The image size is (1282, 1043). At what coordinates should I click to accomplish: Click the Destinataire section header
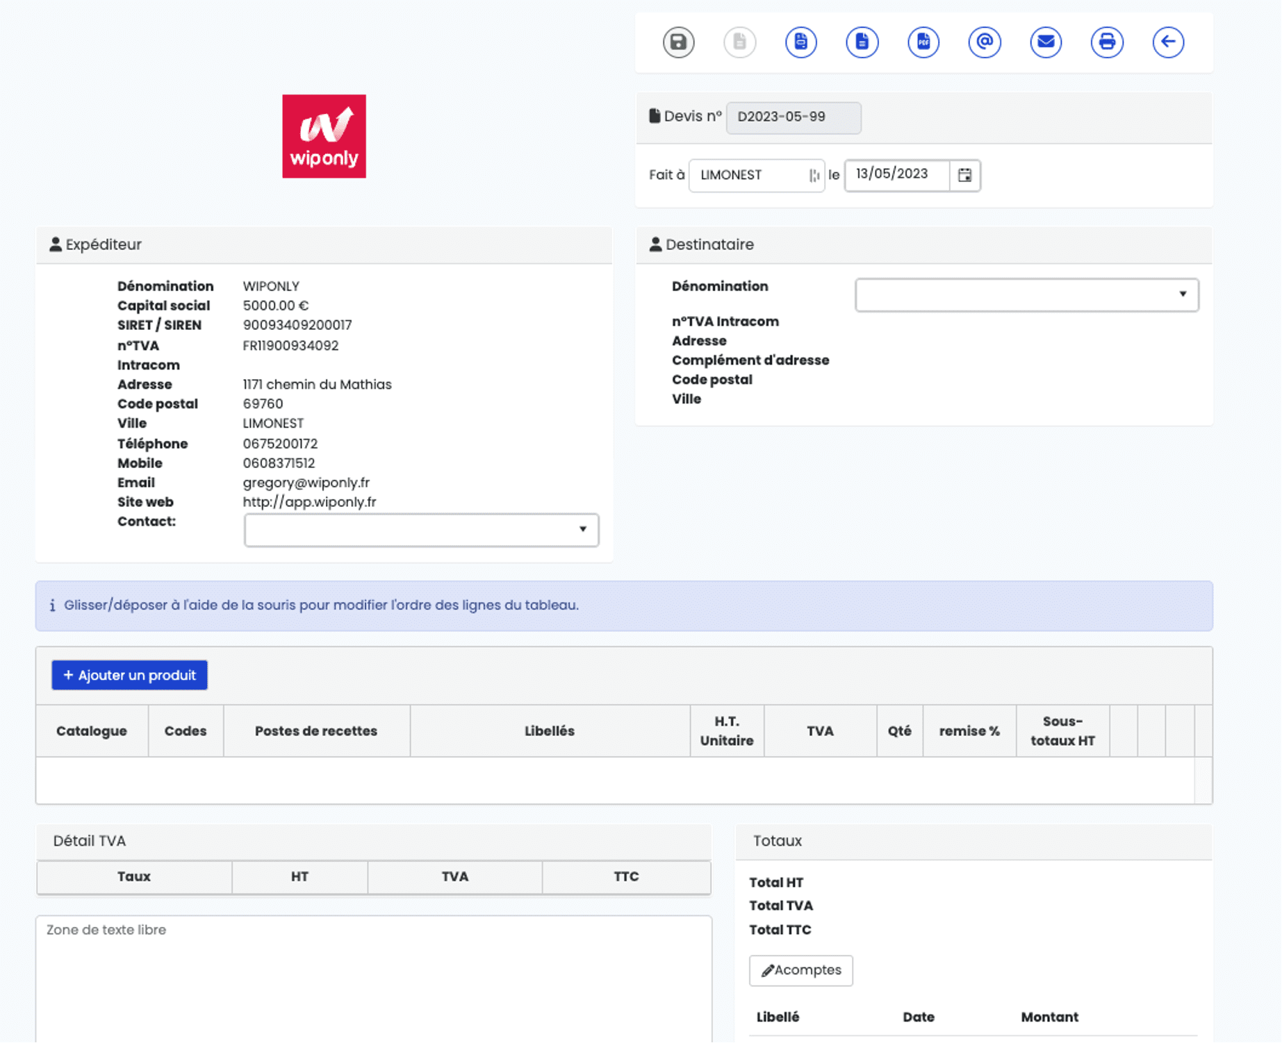(x=924, y=244)
